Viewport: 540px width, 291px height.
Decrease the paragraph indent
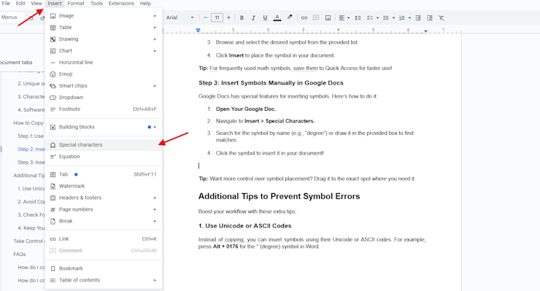click(x=418, y=18)
